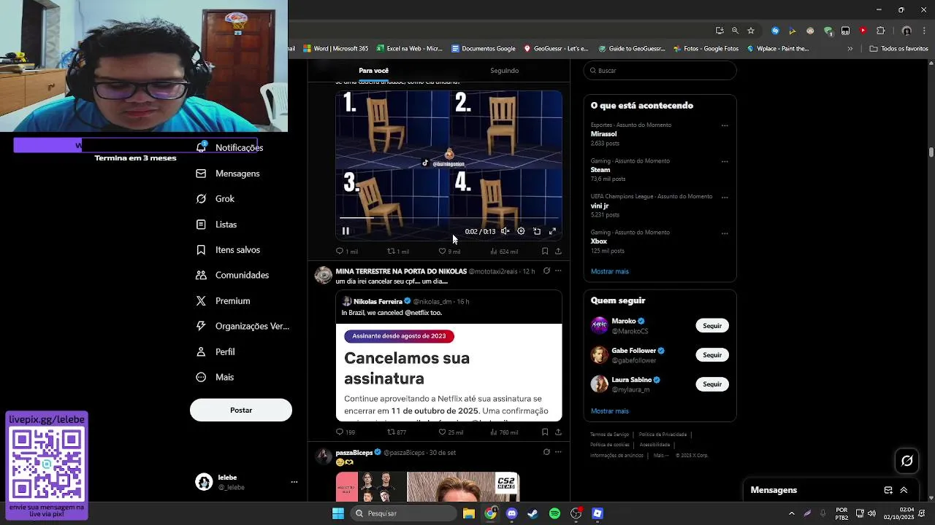
Task: Seek on the chair video progress bar
Action: 449,217
